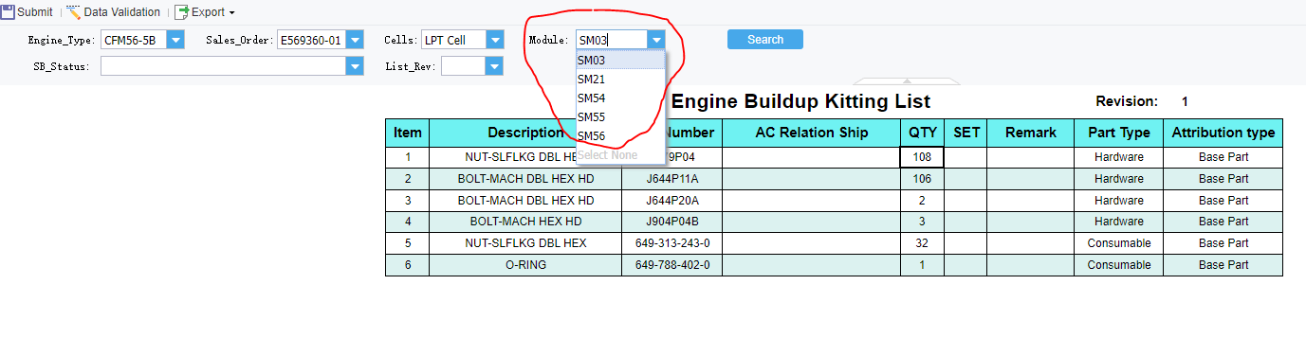Click the row 5 NUT-SLFLKG DBL HEX description
The image size is (1306, 356).
click(x=525, y=243)
